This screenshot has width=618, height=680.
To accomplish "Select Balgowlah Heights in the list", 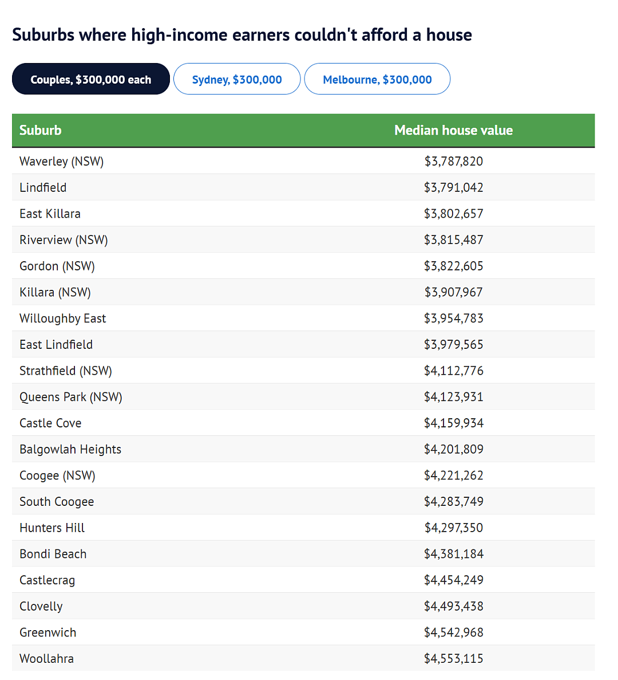I will coord(70,449).
